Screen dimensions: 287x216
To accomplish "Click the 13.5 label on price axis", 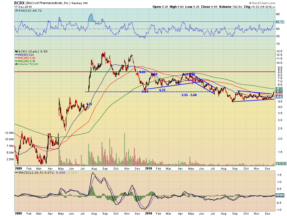I will tap(279, 51).
